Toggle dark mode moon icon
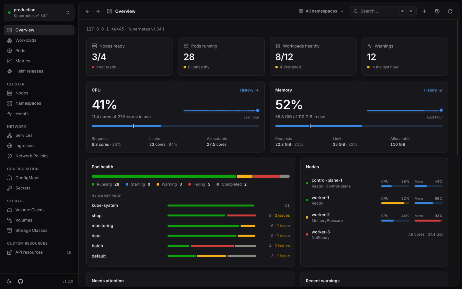Screen dimensions: 462x289 click(x=9, y=281)
